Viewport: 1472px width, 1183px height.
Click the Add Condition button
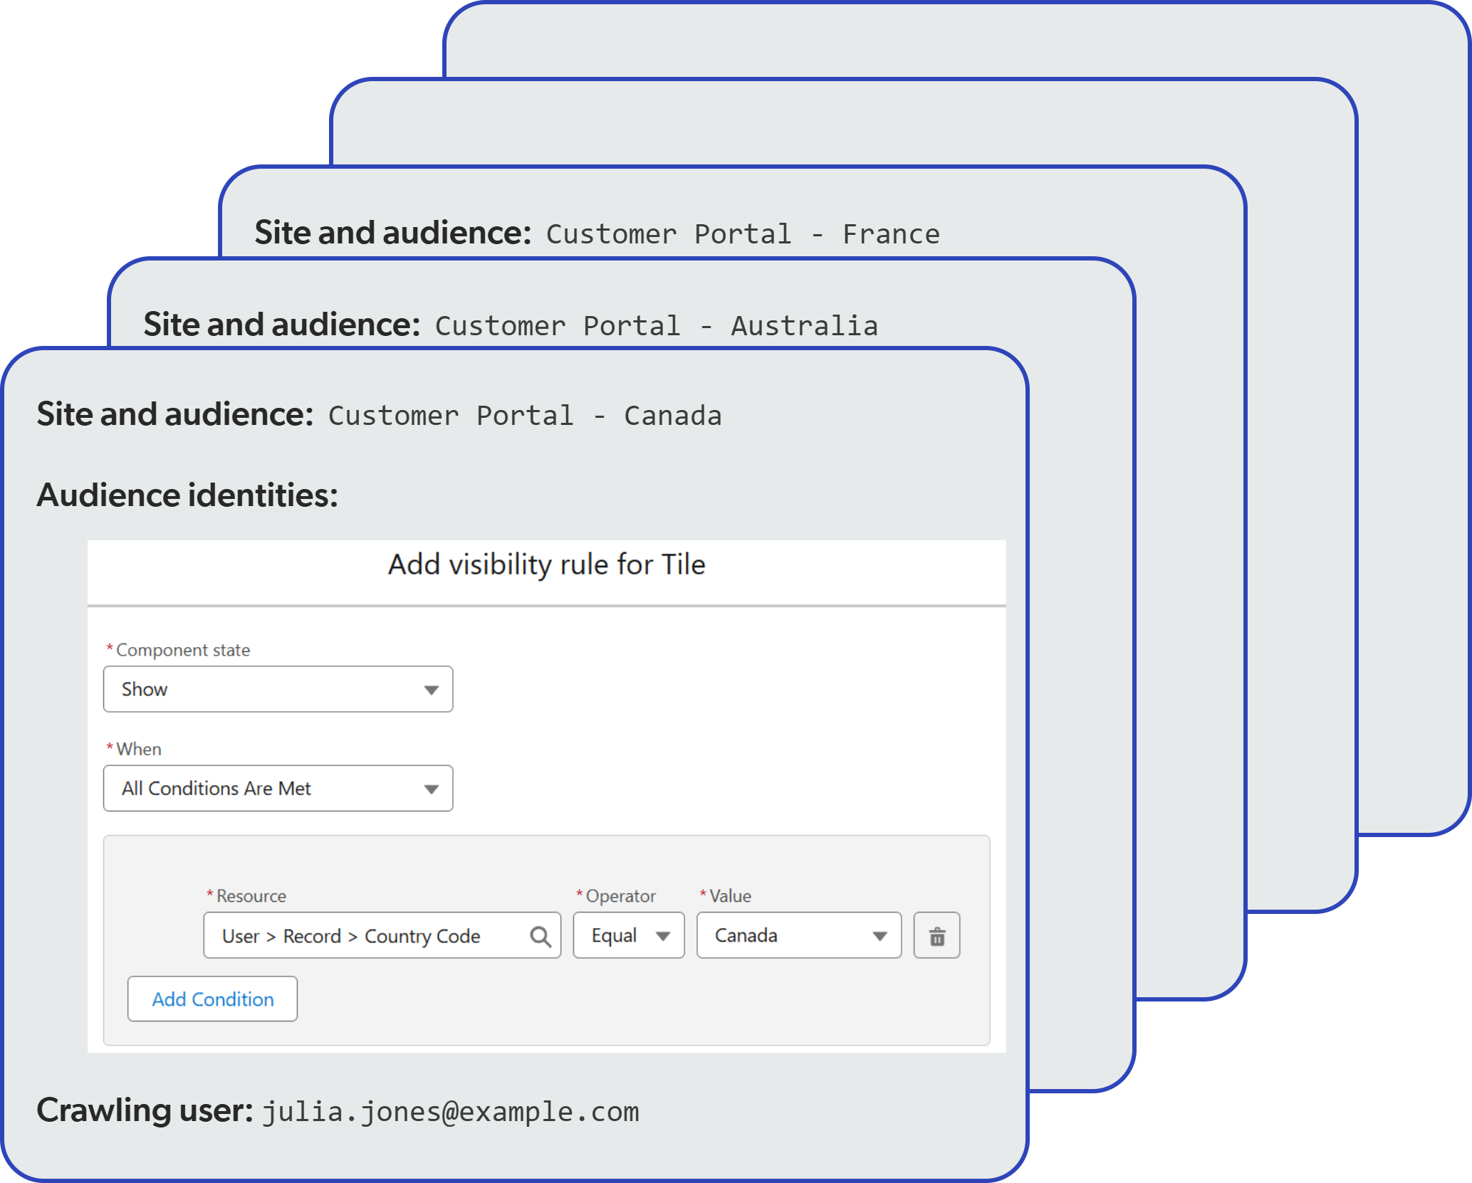coord(212,999)
